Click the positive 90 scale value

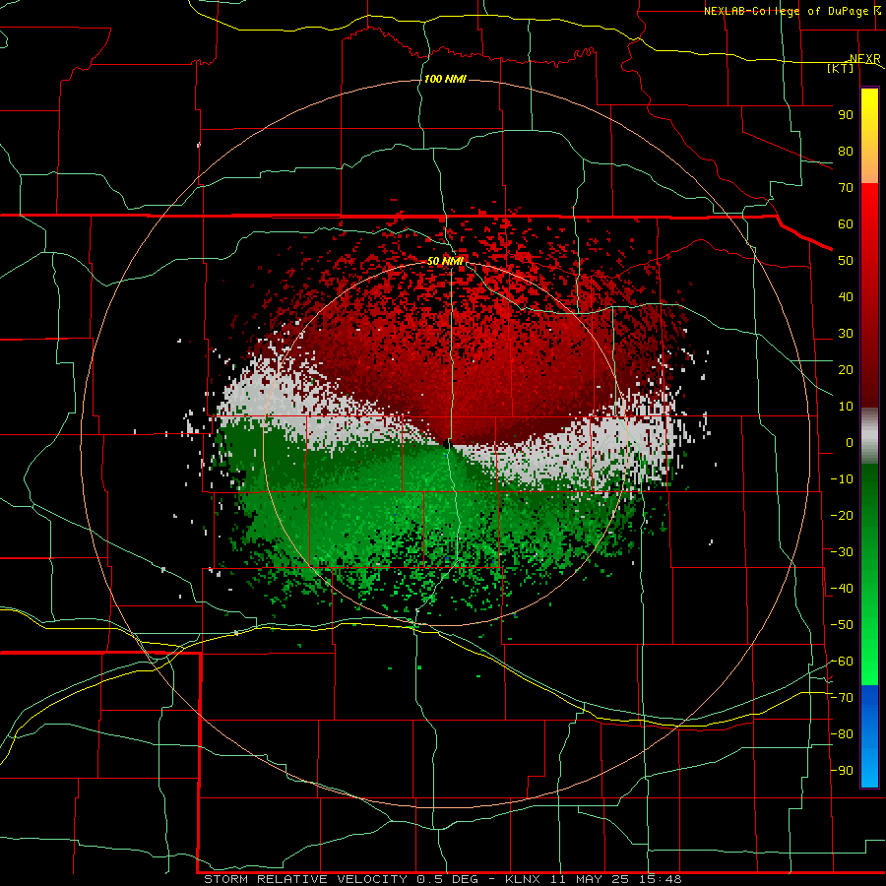pyautogui.click(x=846, y=115)
